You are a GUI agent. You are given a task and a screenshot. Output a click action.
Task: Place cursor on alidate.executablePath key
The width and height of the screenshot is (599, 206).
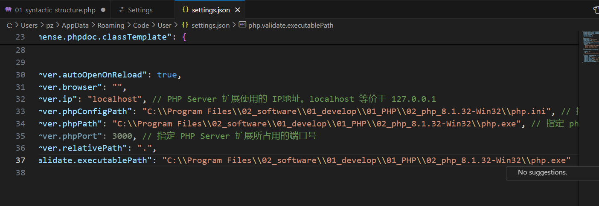(x=95, y=160)
